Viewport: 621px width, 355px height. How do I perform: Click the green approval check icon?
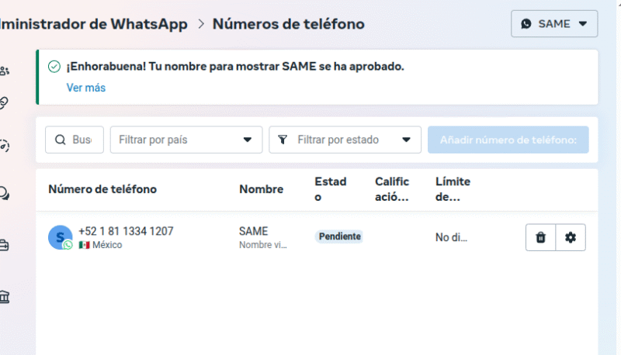(x=54, y=67)
